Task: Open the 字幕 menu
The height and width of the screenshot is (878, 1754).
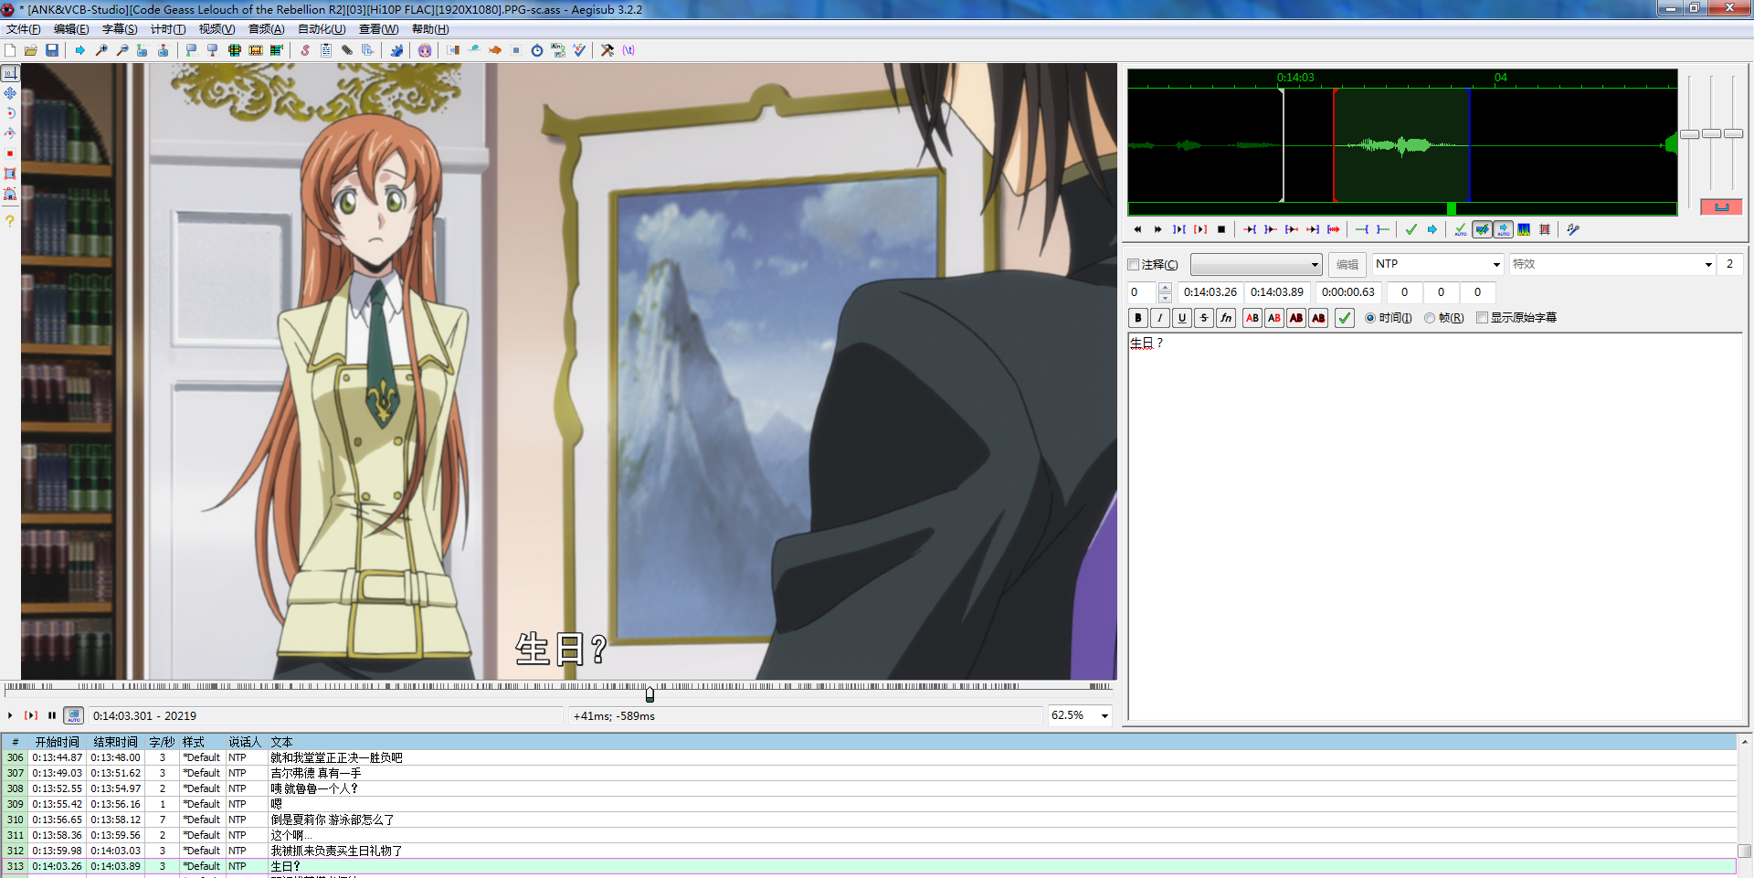Action: pos(120,29)
